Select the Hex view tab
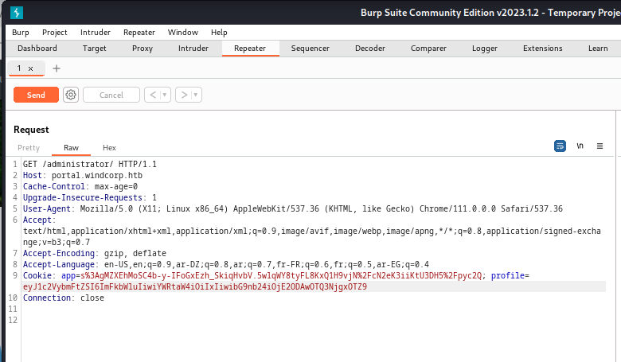This screenshot has height=362, width=621. (x=109, y=148)
